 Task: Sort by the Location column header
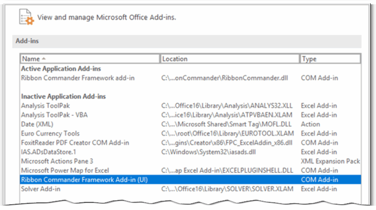tap(230, 59)
